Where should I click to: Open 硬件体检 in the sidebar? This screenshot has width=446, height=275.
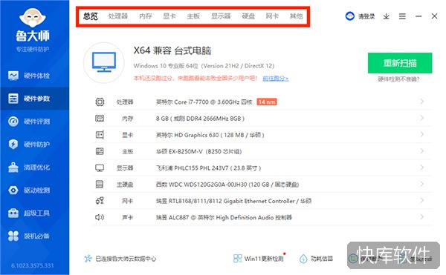pyautogui.click(x=34, y=76)
